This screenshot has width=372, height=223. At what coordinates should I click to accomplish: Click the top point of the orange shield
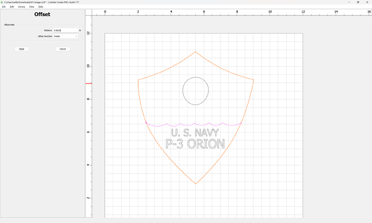pos(196,52)
